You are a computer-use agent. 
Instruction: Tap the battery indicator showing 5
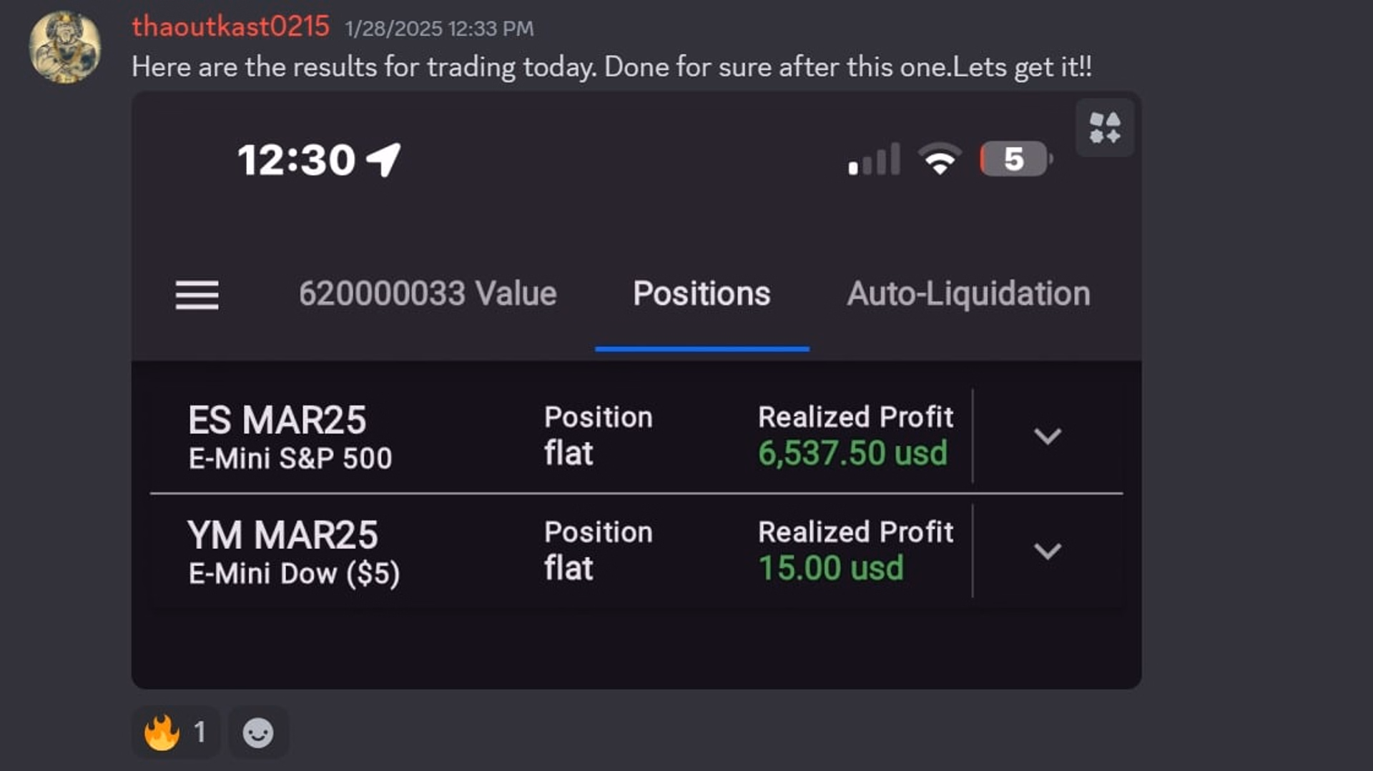point(1016,159)
